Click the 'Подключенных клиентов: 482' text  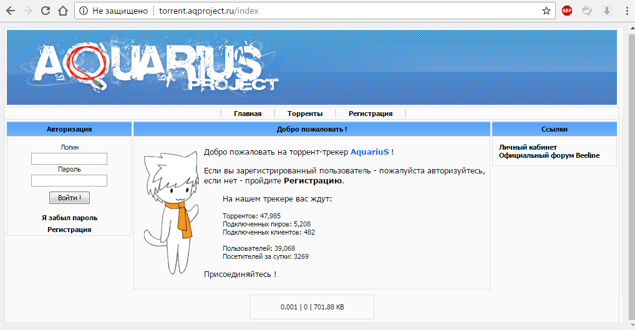[268, 233]
